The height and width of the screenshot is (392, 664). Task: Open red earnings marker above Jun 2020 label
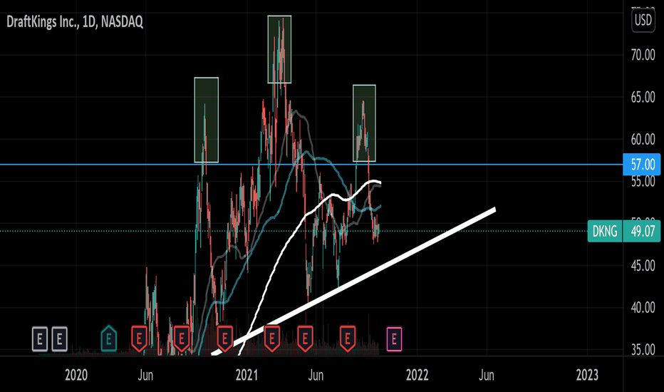[139, 339]
